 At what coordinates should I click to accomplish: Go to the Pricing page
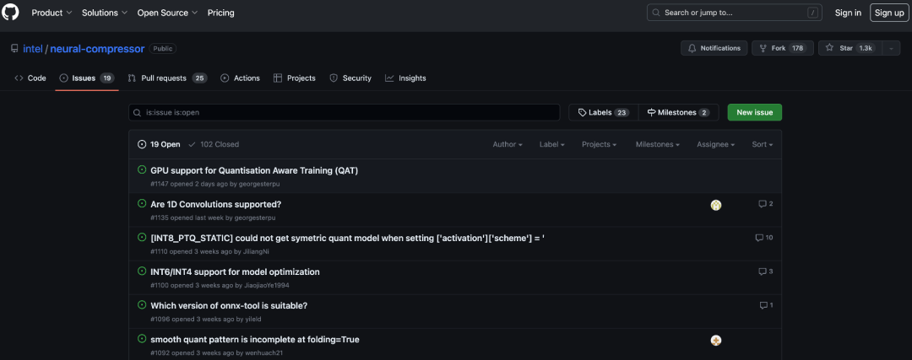[x=221, y=13]
